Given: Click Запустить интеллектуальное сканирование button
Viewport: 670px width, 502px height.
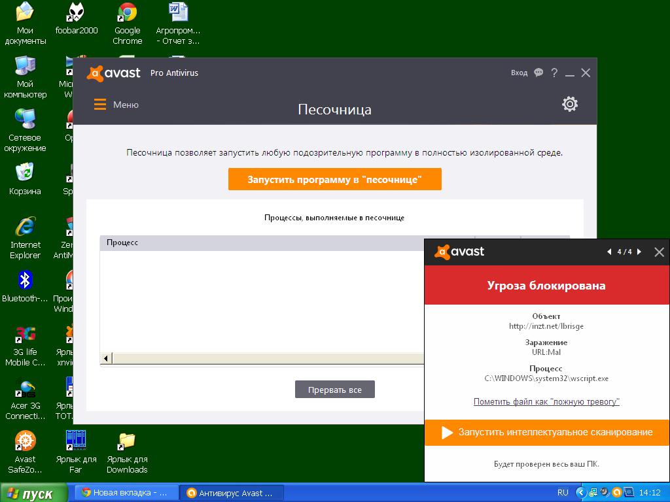Looking at the screenshot, I should pyautogui.click(x=547, y=433).
